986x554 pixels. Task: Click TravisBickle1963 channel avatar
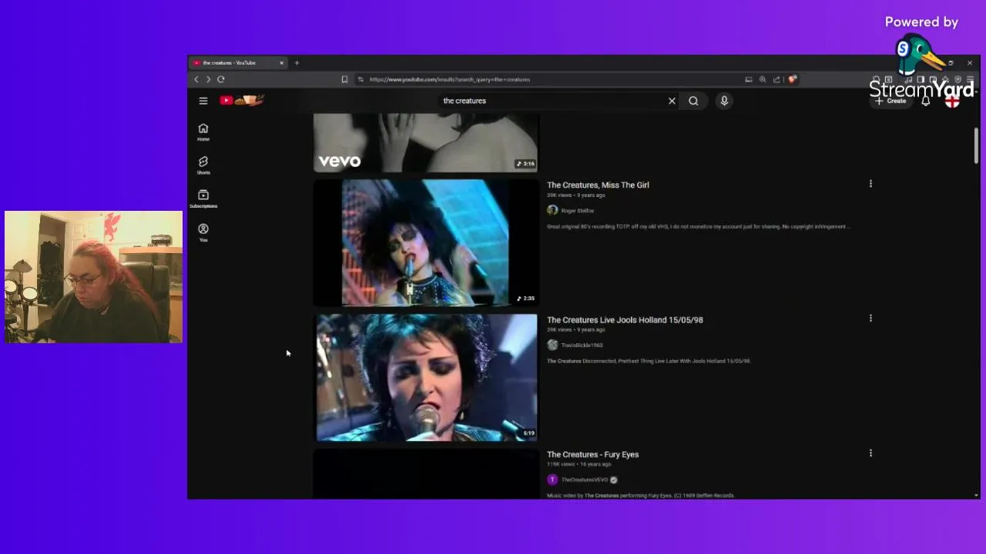(552, 345)
